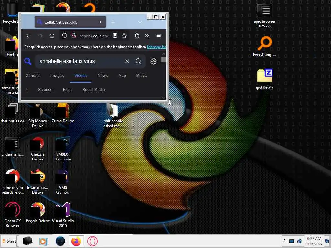Select the Peggle Deluxe desktop icon

(38, 212)
